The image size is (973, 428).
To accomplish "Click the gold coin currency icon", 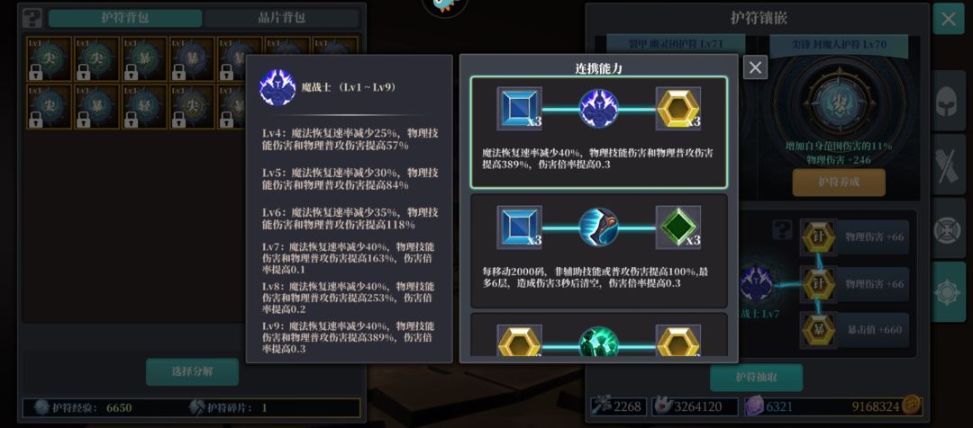I will tap(911, 406).
